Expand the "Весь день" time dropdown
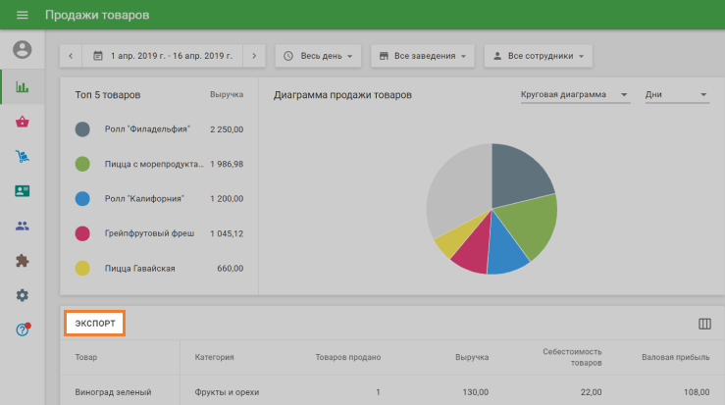This screenshot has width=725, height=405. (319, 56)
